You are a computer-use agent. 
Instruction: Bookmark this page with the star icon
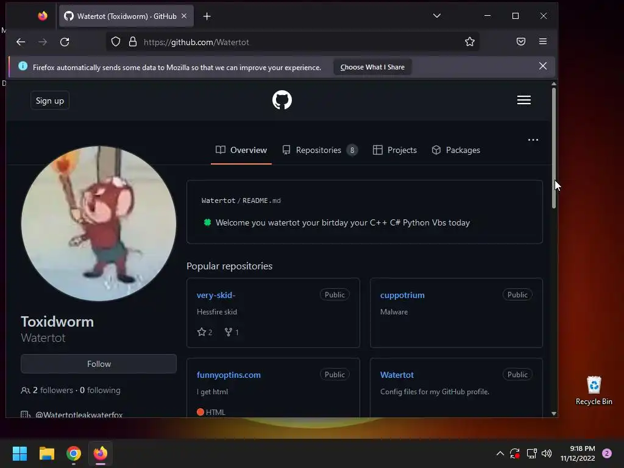(x=470, y=42)
